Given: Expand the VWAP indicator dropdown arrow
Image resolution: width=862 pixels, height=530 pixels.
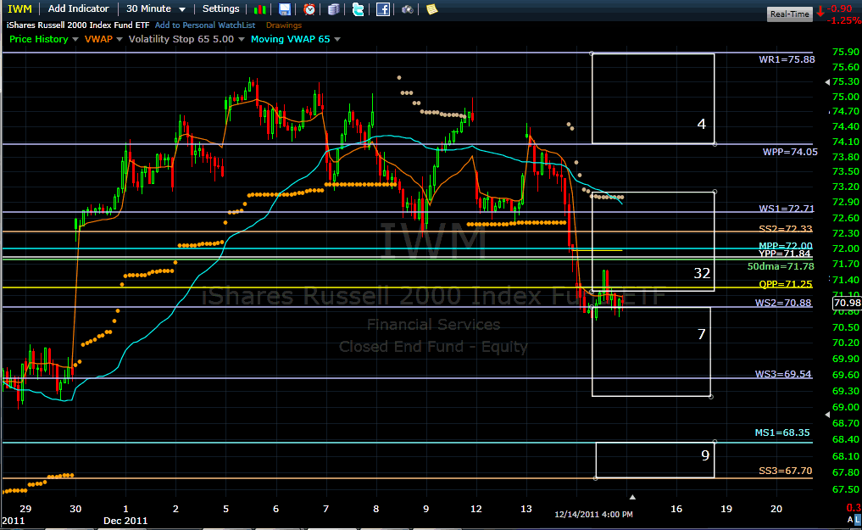Looking at the screenshot, I should click(120, 40).
